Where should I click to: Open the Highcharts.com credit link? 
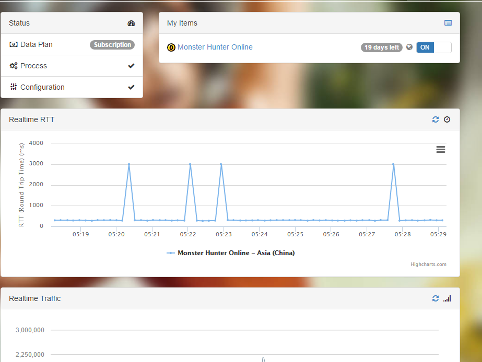coord(428,264)
